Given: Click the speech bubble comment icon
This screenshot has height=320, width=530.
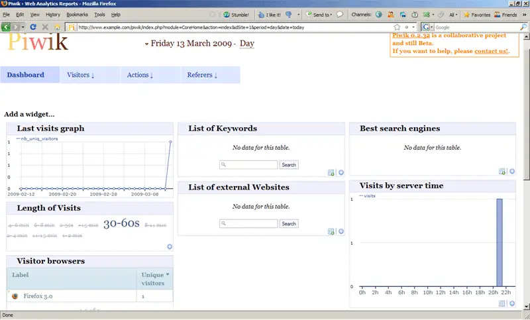Looking at the screenshot, I should click(x=340, y=15).
